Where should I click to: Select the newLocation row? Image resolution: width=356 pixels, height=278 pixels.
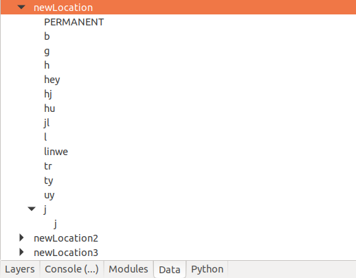point(178,8)
